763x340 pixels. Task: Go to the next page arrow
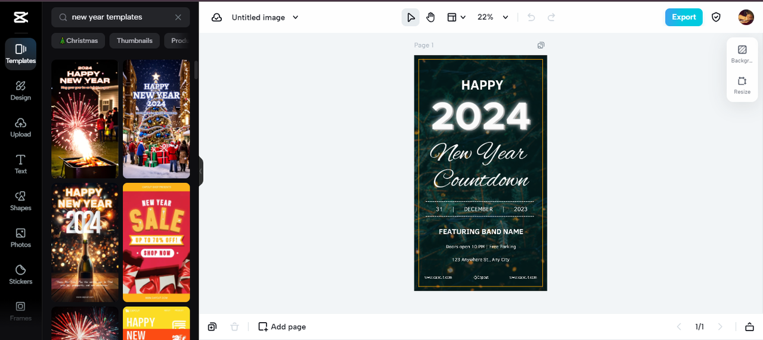tap(720, 326)
